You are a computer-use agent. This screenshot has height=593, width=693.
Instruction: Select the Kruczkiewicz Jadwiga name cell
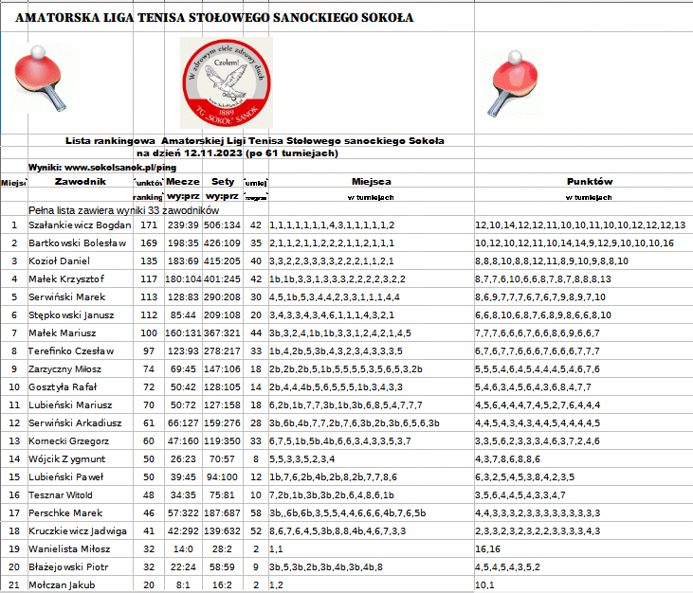(80, 531)
